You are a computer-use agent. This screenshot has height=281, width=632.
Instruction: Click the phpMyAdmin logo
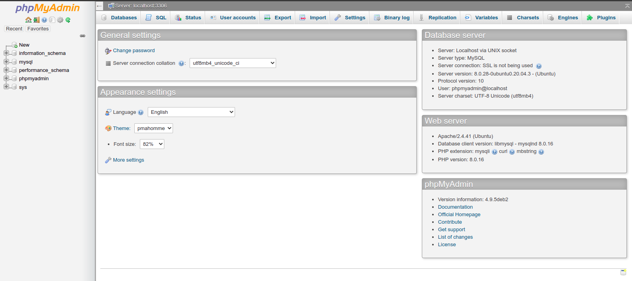pyautogui.click(x=47, y=8)
